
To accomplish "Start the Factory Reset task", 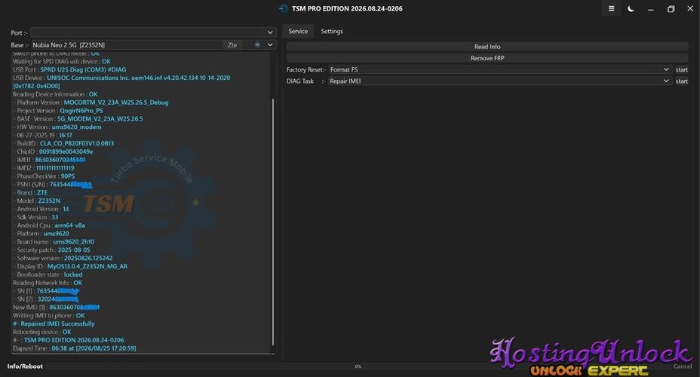I will click(681, 69).
